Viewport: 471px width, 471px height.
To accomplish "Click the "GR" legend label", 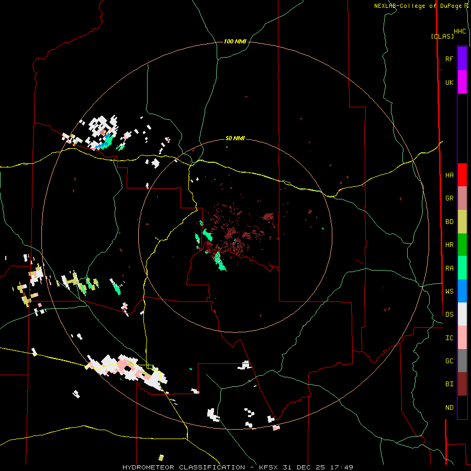I will click(x=449, y=198).
